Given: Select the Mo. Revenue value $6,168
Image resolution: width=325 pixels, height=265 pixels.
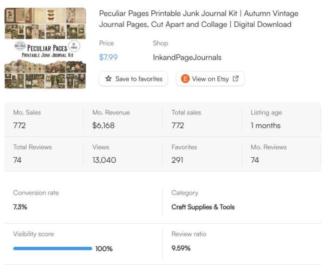Looking at the screenshot, I should click(x=103, y=125).
